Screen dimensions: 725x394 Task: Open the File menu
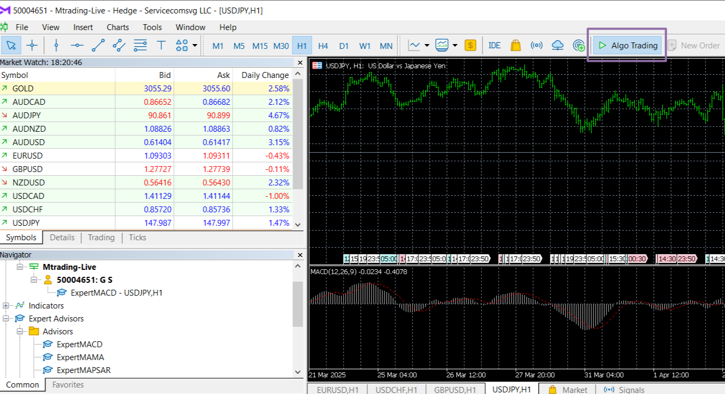pos(22,27)
